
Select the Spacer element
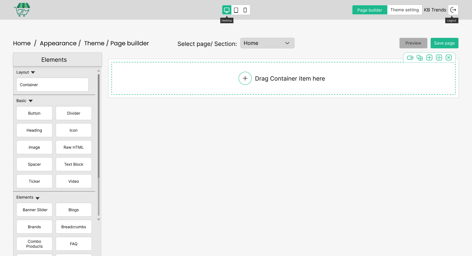pos(34,164)
